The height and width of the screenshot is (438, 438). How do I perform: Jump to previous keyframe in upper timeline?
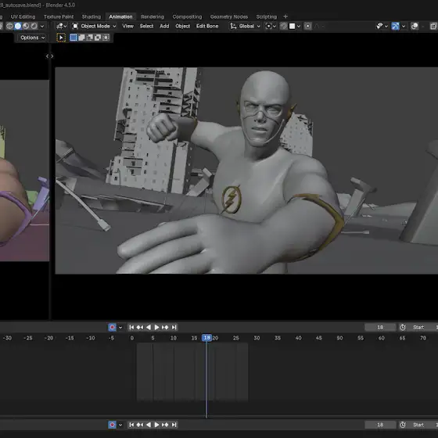140,327
